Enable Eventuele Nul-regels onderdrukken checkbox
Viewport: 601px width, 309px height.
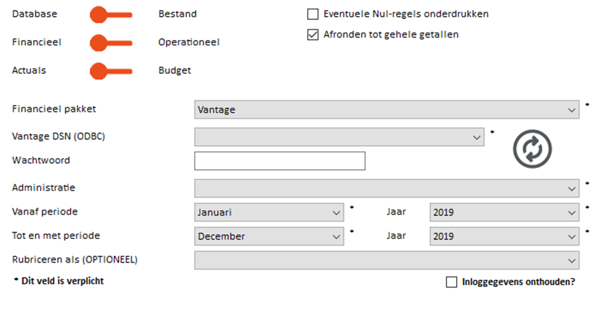click(313, 14)
